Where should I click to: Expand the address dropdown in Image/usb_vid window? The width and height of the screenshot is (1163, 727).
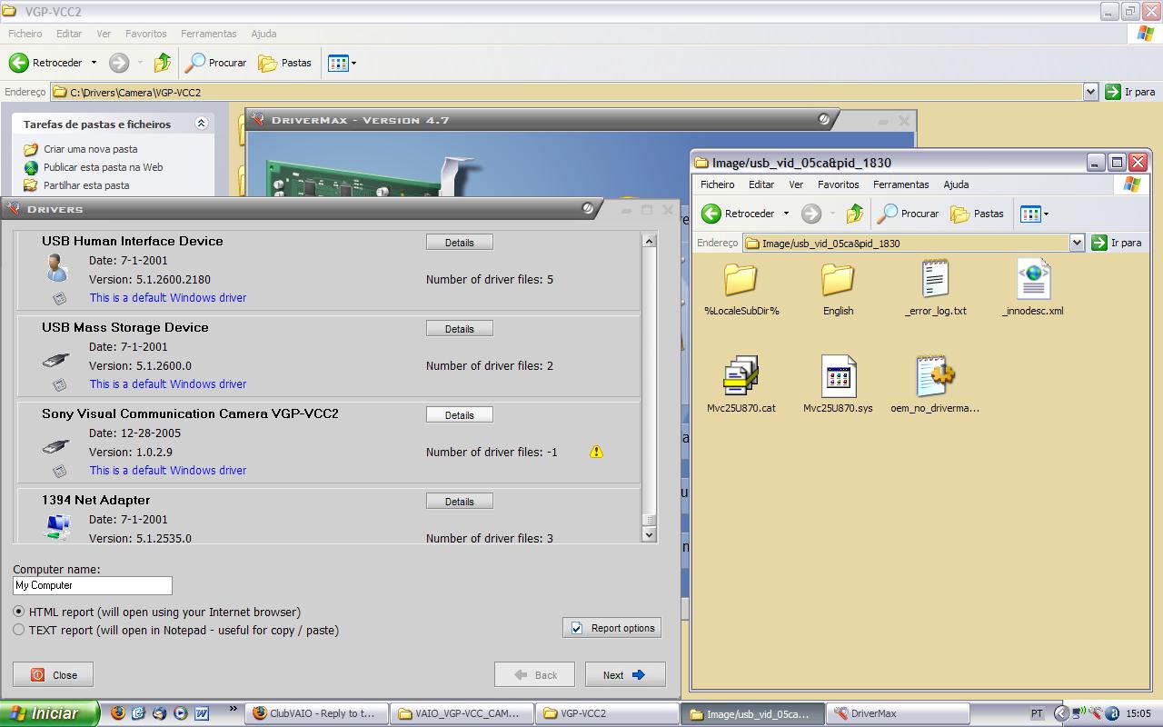click(x=1077, y=243)
